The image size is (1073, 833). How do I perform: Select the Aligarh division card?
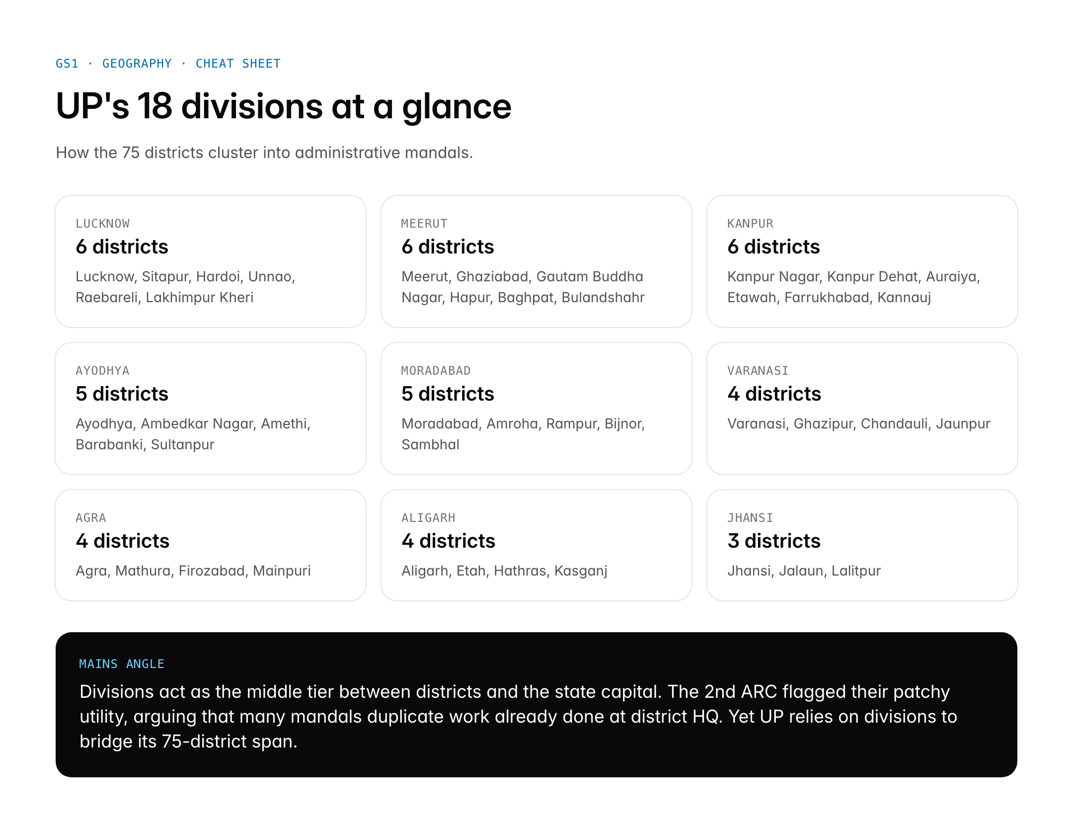pyautogui.click(x=536, y=545)
